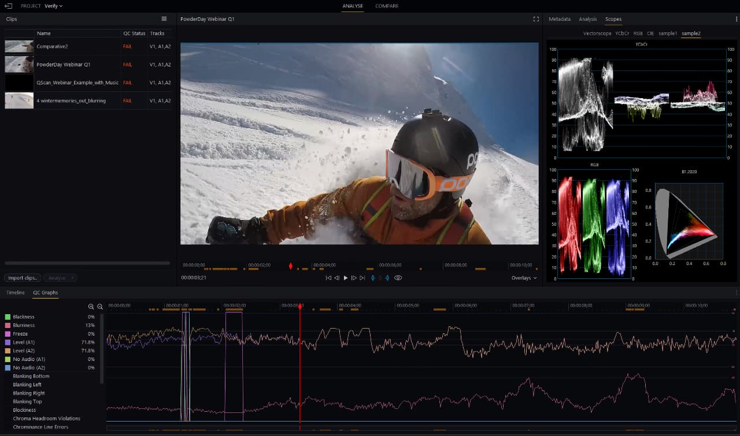Toggle visibility of the Blurriness graph
Screen dimensions: 740x436
[x=6, y=325]
